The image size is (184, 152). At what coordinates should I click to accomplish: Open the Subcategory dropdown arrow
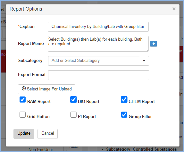144,61
